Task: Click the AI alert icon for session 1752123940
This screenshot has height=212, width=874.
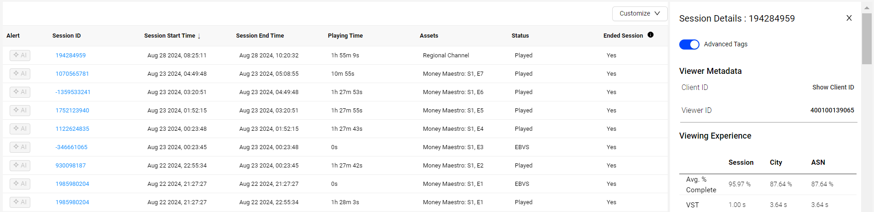Action: [x=20, y=111]
